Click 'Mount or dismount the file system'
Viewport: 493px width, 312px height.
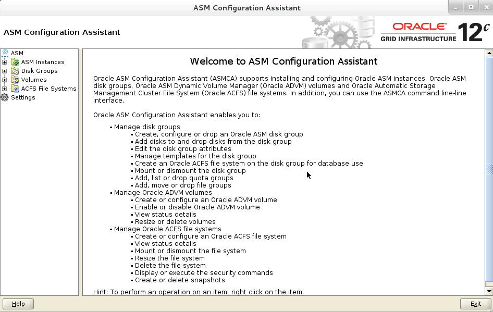[190, 251]
